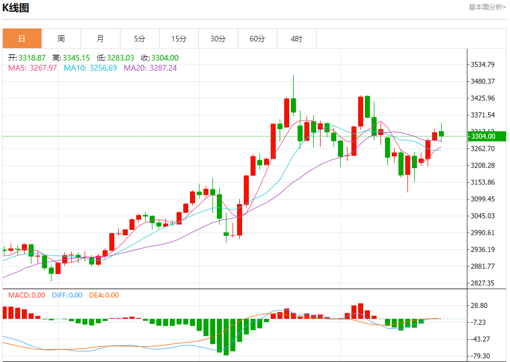510x362 pixels.
Task: Click the MA20 indicator label
Action: 150,68
